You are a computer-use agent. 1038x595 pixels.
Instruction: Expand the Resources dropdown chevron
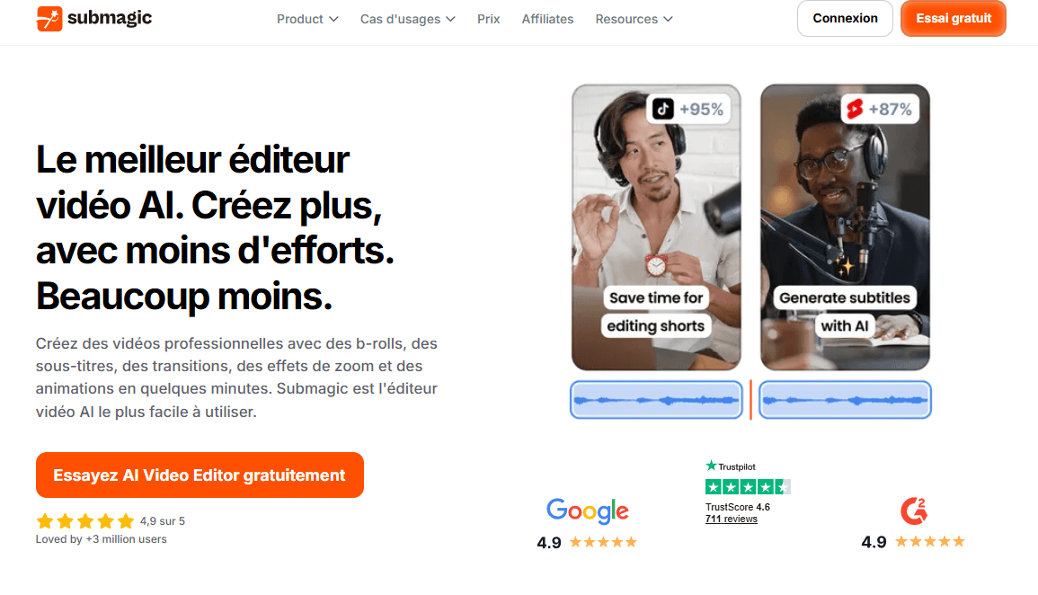tap(668, 19)
